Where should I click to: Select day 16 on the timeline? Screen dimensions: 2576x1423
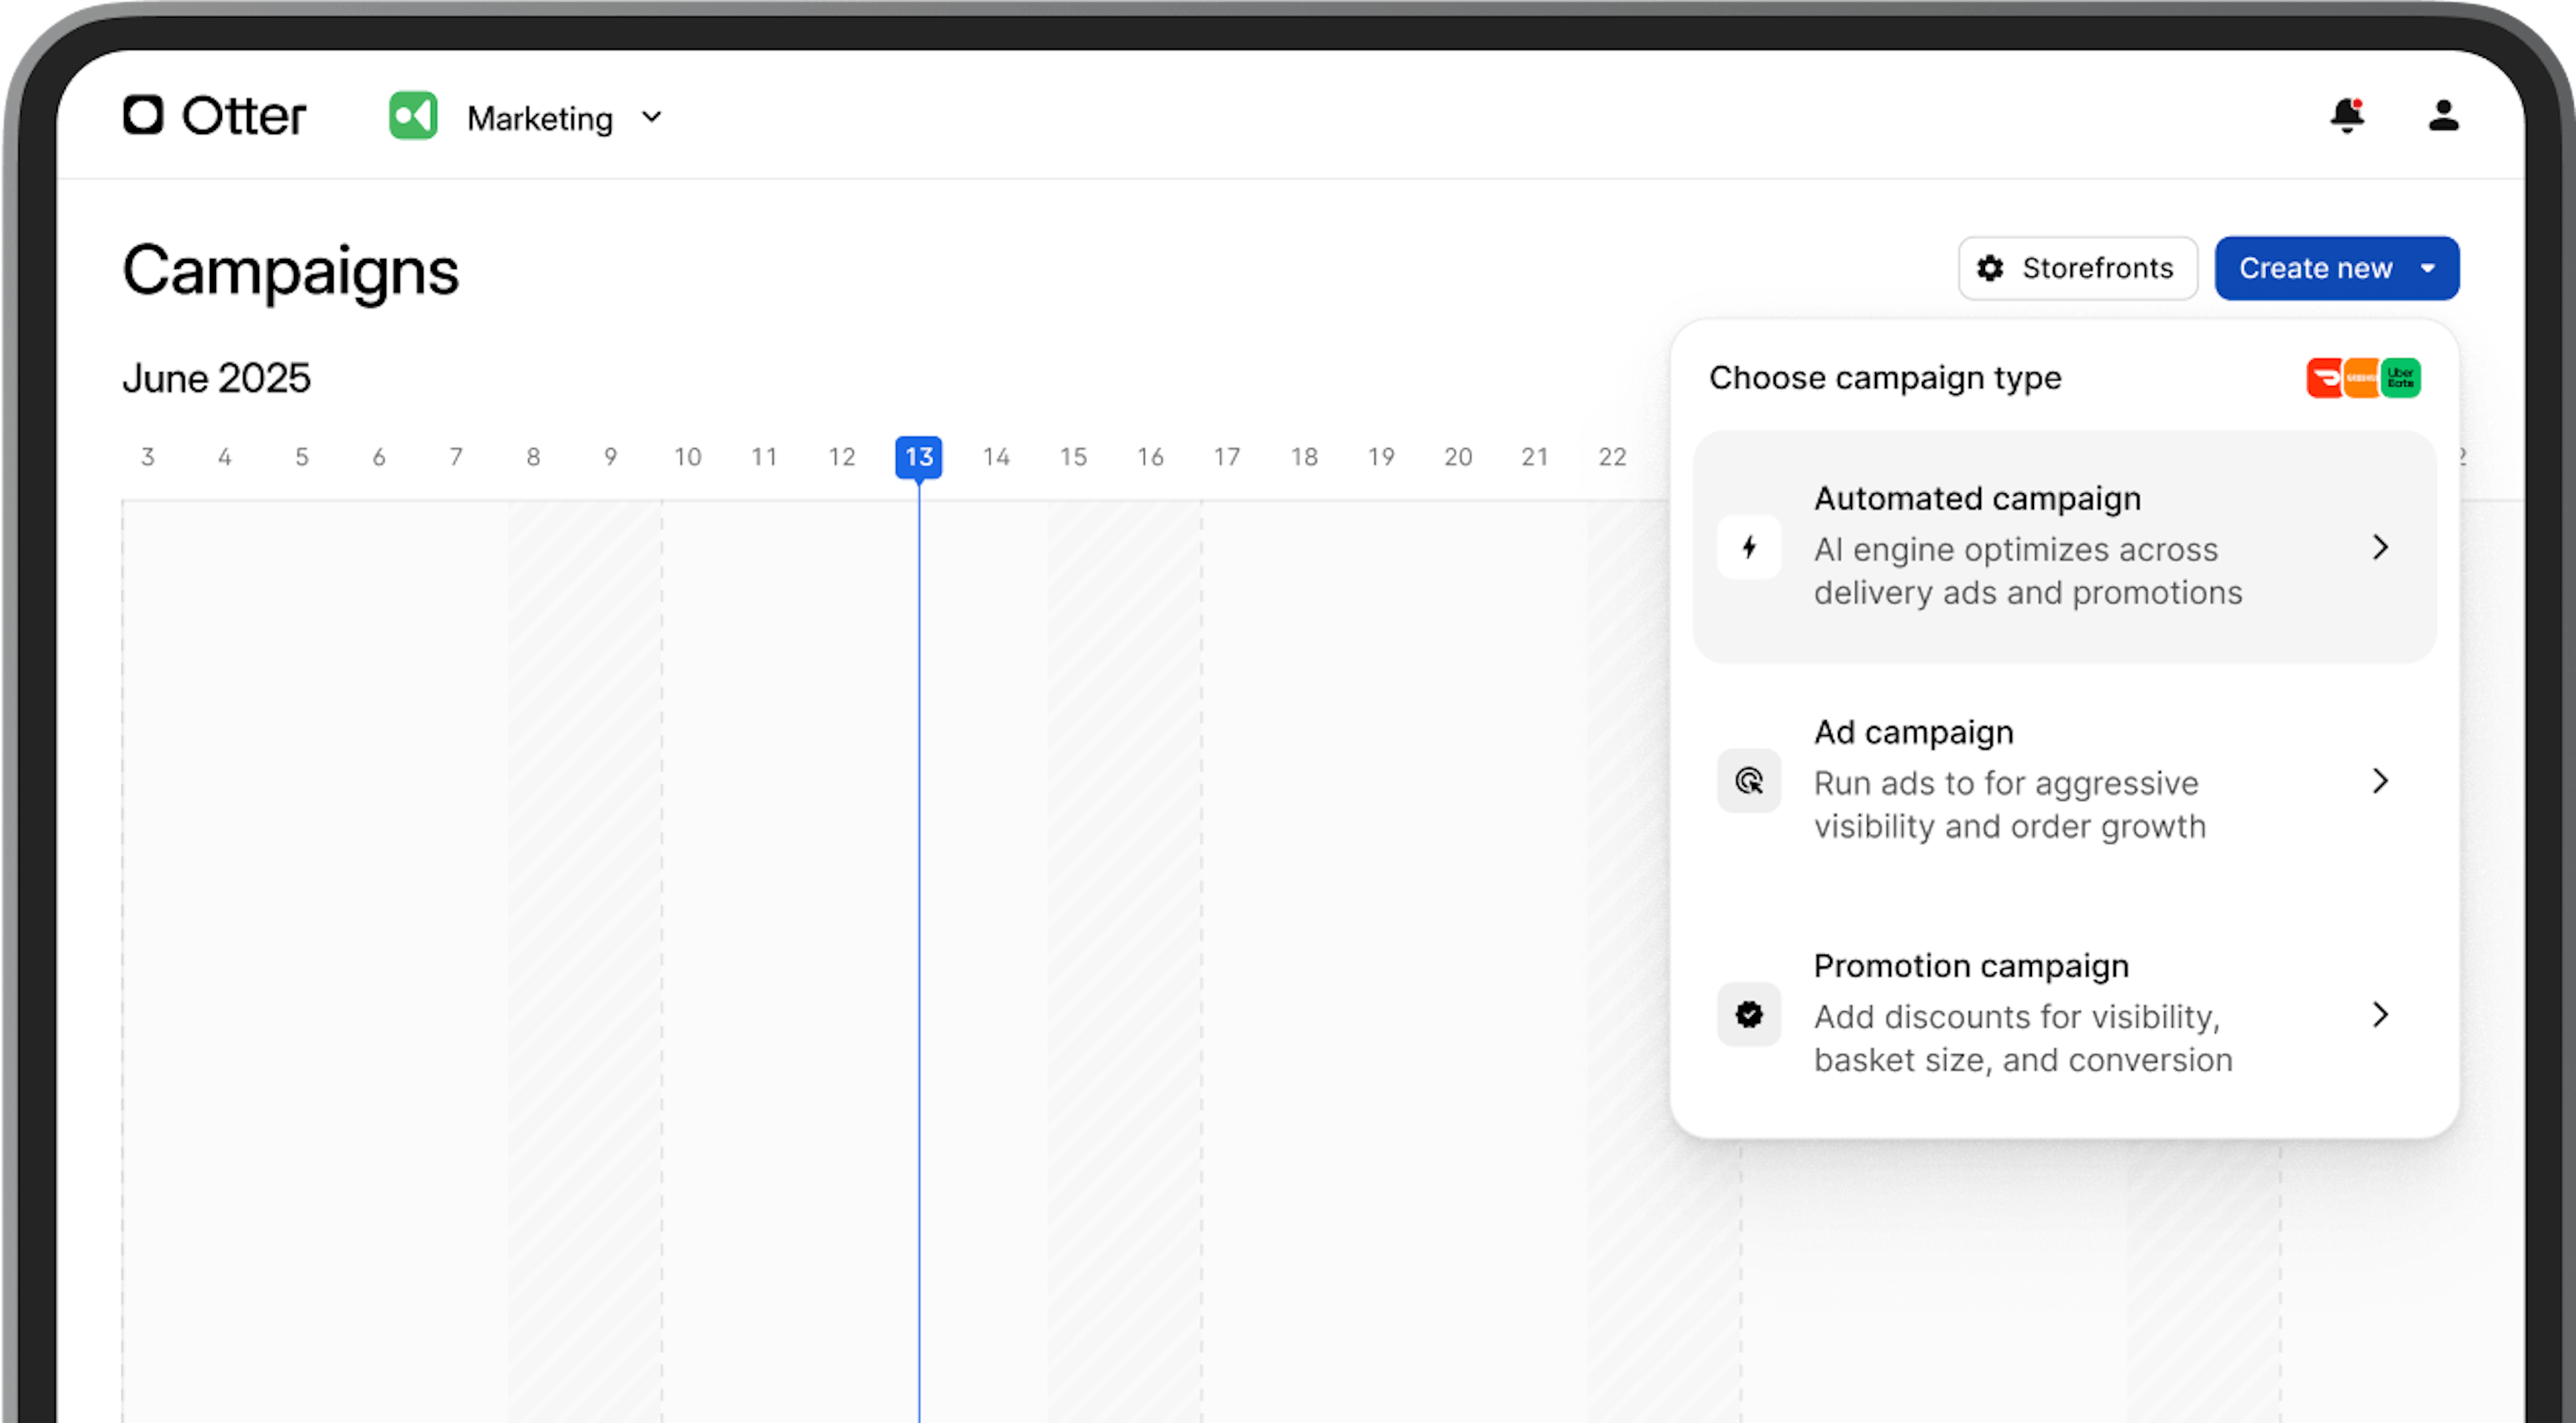1150,457
